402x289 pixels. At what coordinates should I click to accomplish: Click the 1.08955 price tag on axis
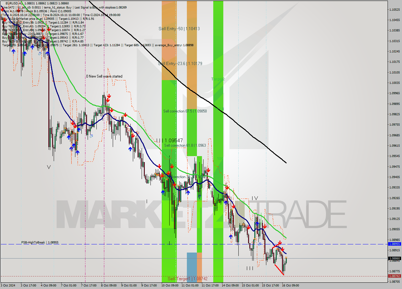pos(394,244)
